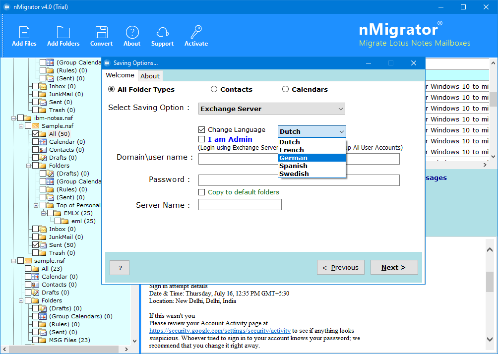Click the Inbox (0) icon above Sent (50)
498x354 pixels.
(43, 229)
